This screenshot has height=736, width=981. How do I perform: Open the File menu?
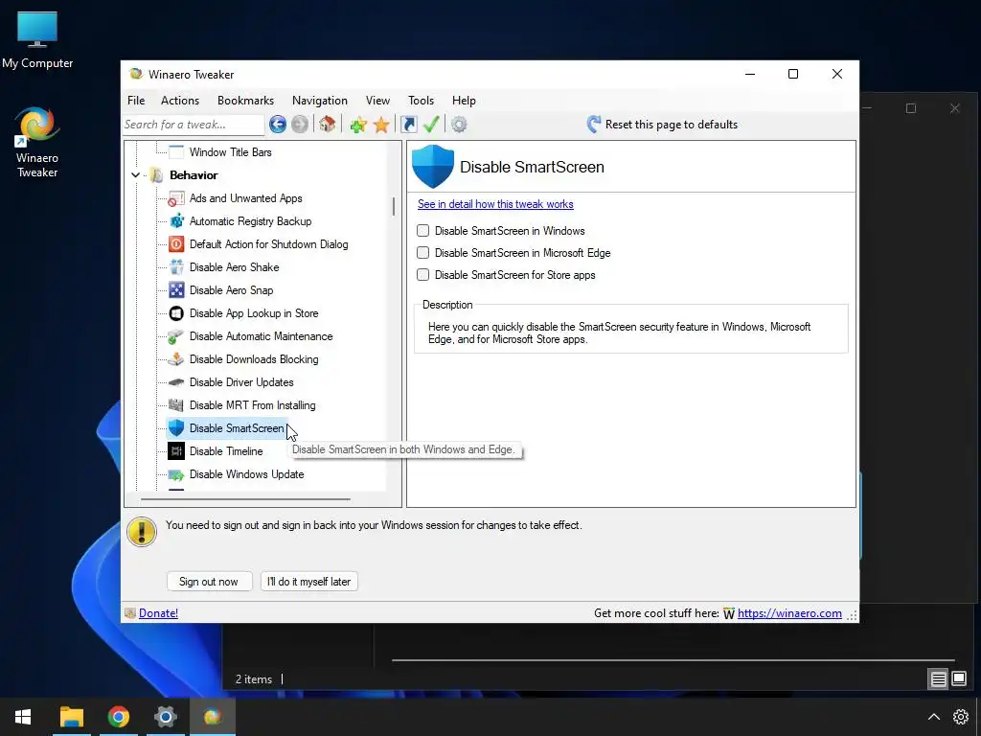click(x=136, y=100)
